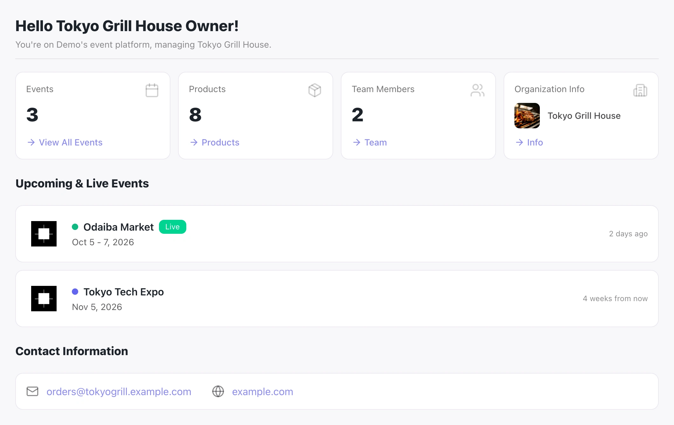Click the arrow icon before View All Events

[x=31, y=142]
